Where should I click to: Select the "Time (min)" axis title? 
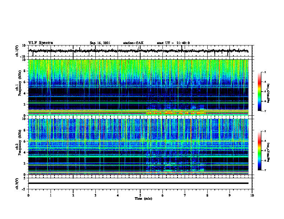pyautogui.click(x=143, y=199)
